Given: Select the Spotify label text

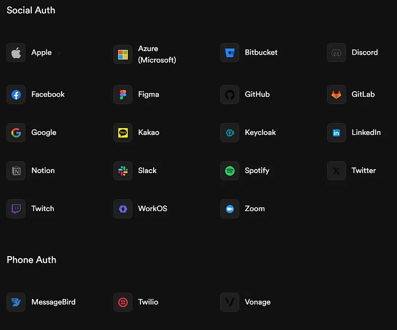Looking at the screenshot, I should (x=257, y=171).
